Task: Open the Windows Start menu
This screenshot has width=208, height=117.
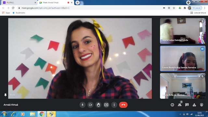Action: coord(4,114)
